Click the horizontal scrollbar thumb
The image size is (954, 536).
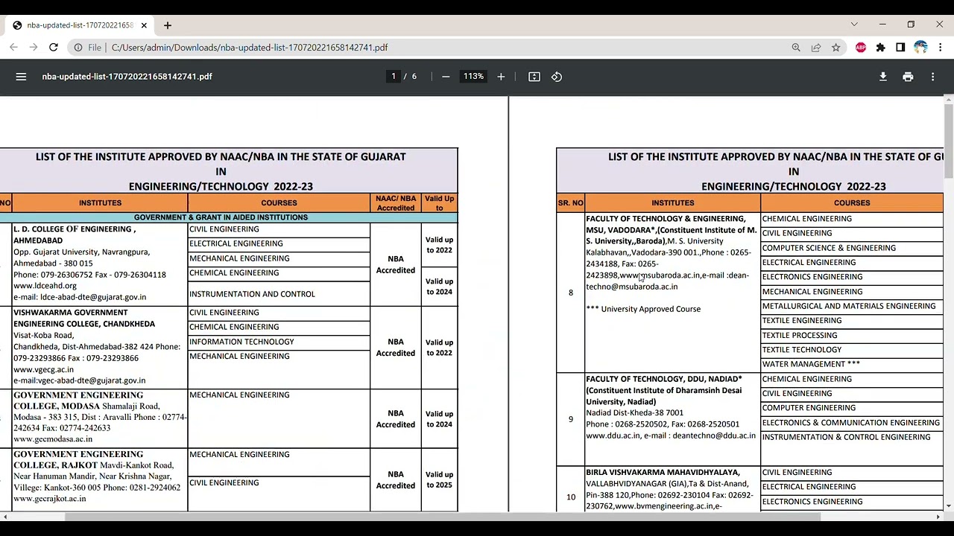click(443, 517)
